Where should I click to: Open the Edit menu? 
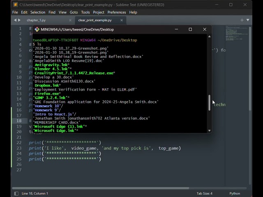coord(24,12)
